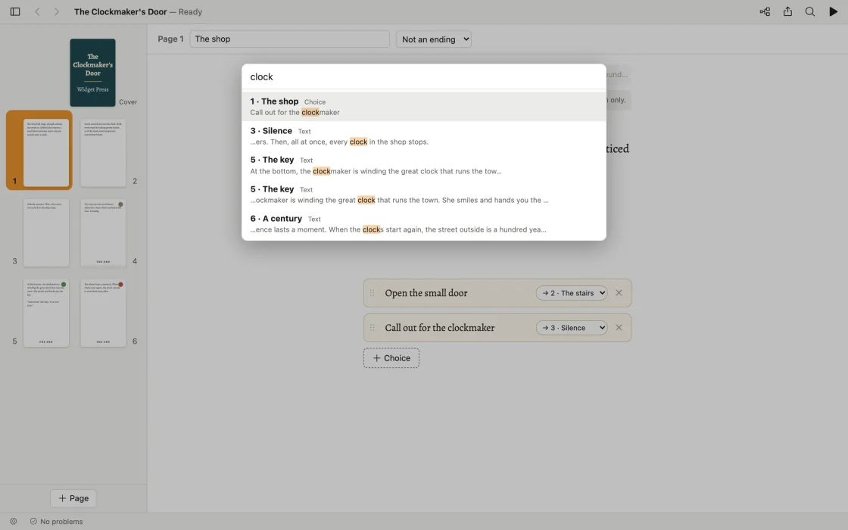
Task: Click the document title The Clockmaker's Door
Action: click(x=120, y=11)
